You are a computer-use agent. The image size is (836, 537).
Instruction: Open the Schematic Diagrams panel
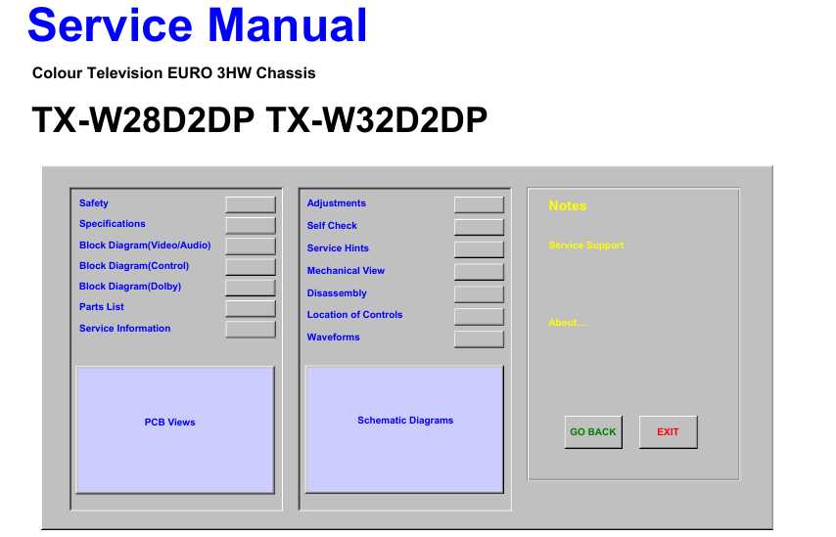[404, 429]
